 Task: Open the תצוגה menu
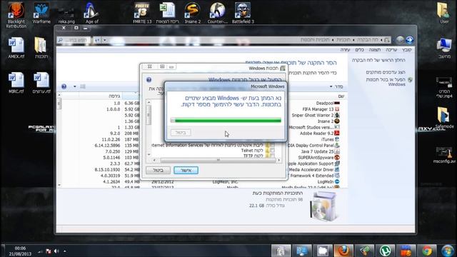pos(375,50)
